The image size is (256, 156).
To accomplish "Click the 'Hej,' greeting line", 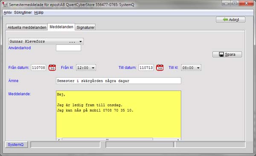I will click(61, 94).
